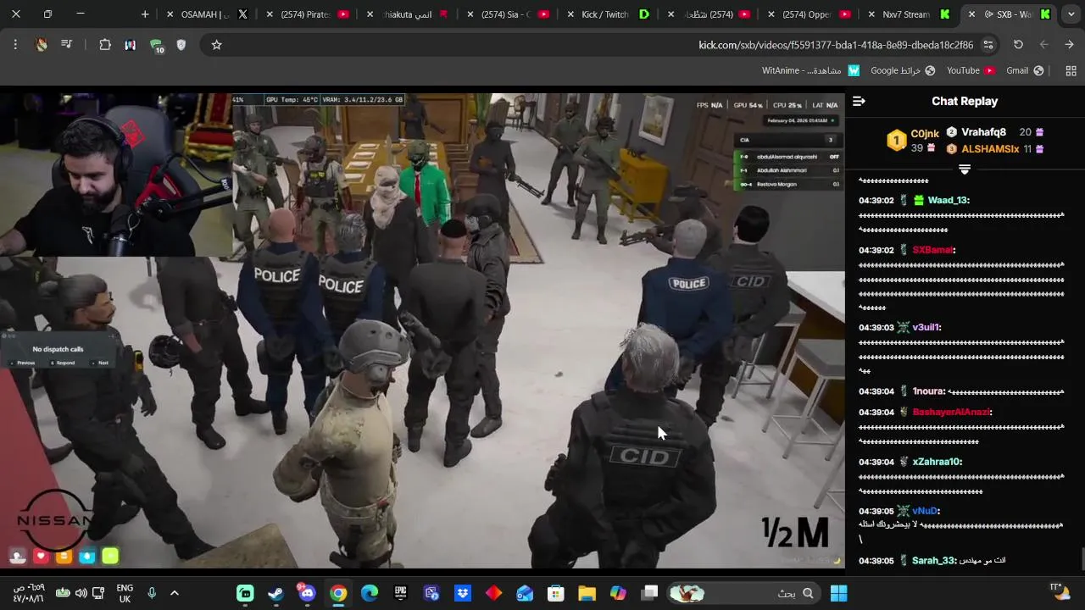This screenshot has height=610, width=1085.
Task: Open the Gmail bookmark
Action: coord(1024,71)
